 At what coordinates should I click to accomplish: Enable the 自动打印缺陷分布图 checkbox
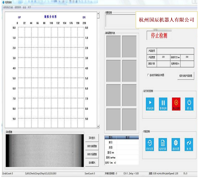tap(148, 75)
